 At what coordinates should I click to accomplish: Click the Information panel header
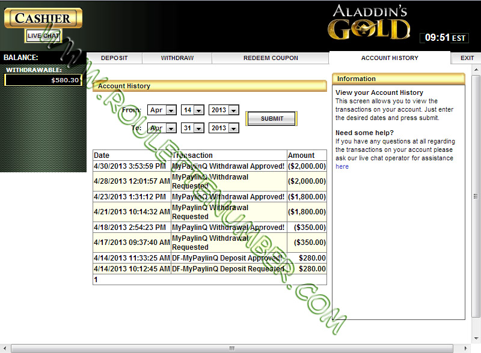399,79
